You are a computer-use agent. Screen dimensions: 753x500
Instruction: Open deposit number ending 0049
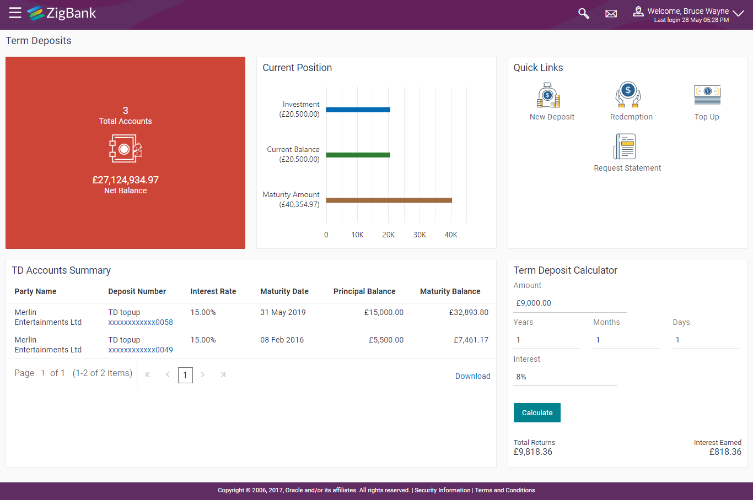[141, 350]
